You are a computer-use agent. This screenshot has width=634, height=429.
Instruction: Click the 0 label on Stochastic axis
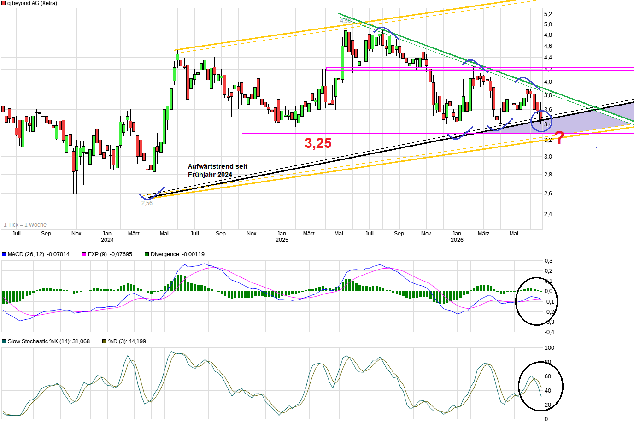[546, 419]
